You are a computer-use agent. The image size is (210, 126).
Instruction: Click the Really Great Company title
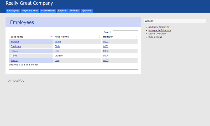pyautogui.click(x=29, y=3)
